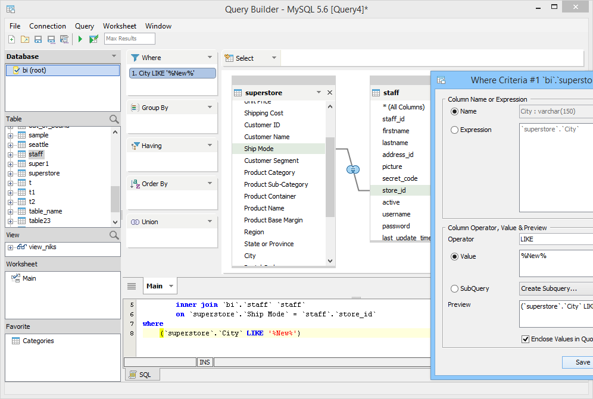
Task: Search tables with the Table magnifier icon
Action: click(114, 119)
